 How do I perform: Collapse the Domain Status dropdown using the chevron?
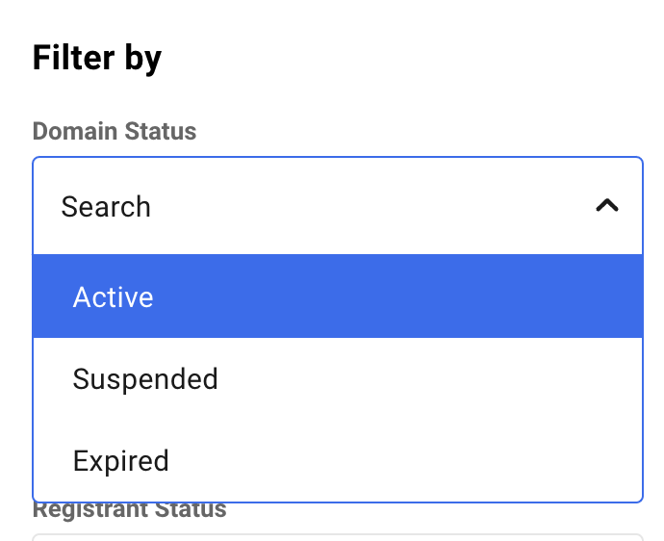(607, 205)
